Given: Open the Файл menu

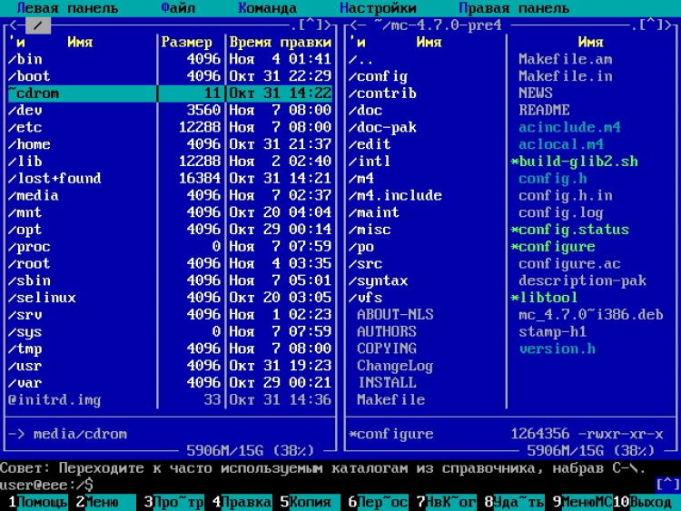Looking at the screenshot, I should pos(177,8).
